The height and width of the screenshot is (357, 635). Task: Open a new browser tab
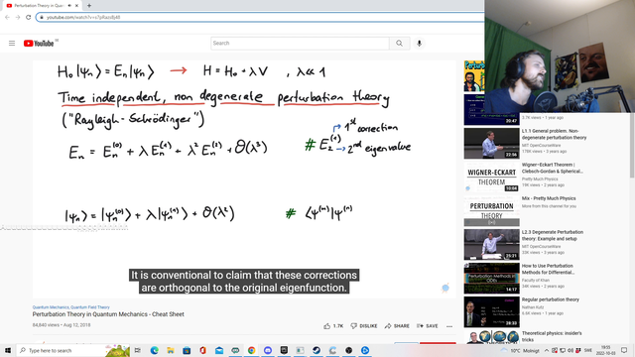tap(89, 6)
